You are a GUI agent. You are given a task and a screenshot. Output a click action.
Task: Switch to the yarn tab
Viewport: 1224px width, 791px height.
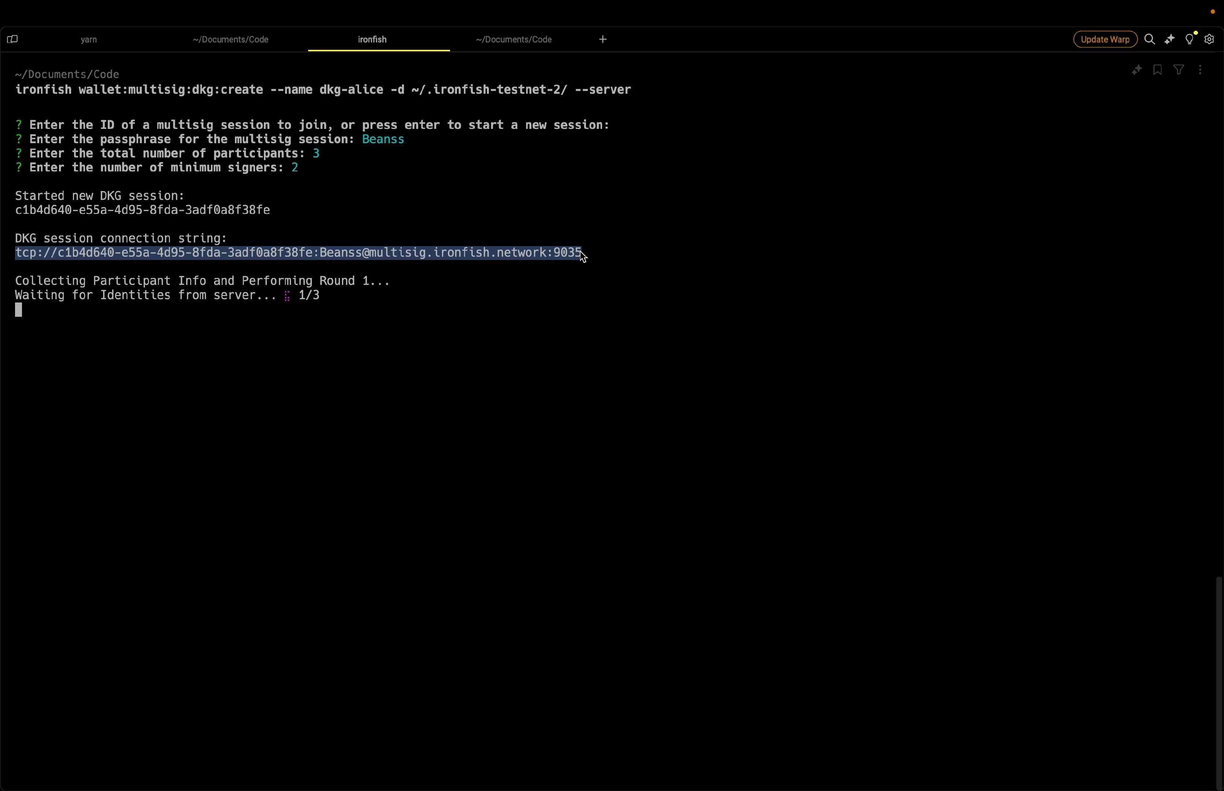point(89,40)
